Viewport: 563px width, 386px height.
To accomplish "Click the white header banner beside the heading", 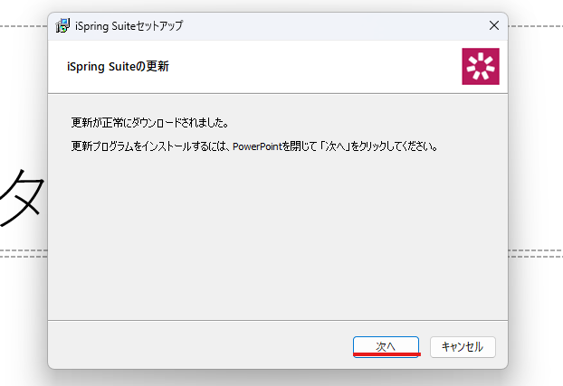I will [x=312, y=67].
